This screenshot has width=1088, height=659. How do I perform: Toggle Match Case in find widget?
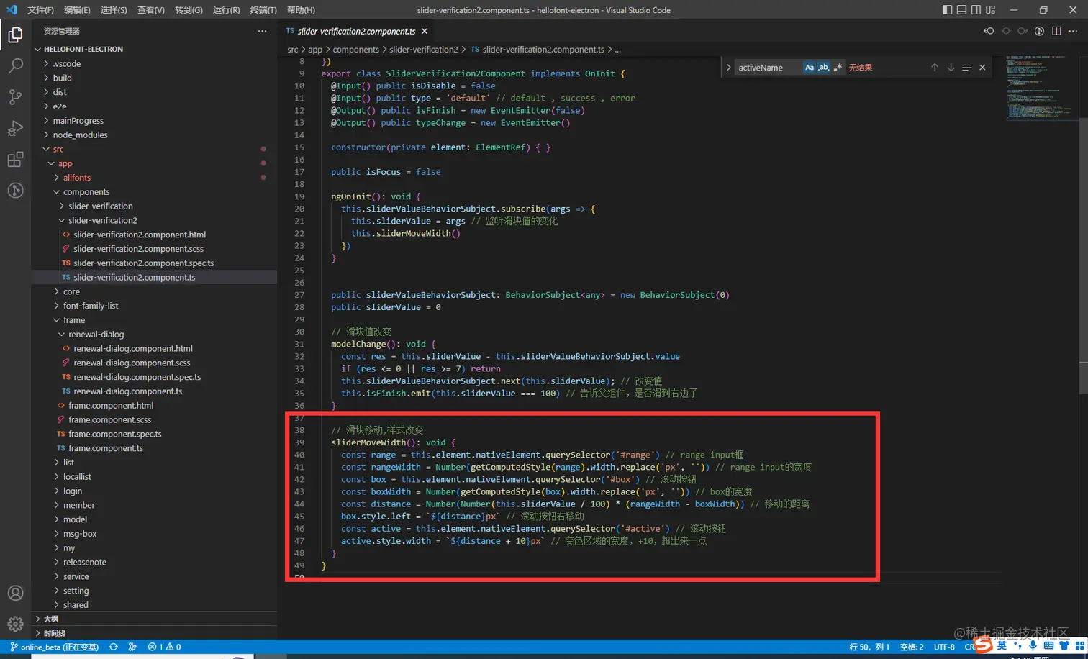810,68
